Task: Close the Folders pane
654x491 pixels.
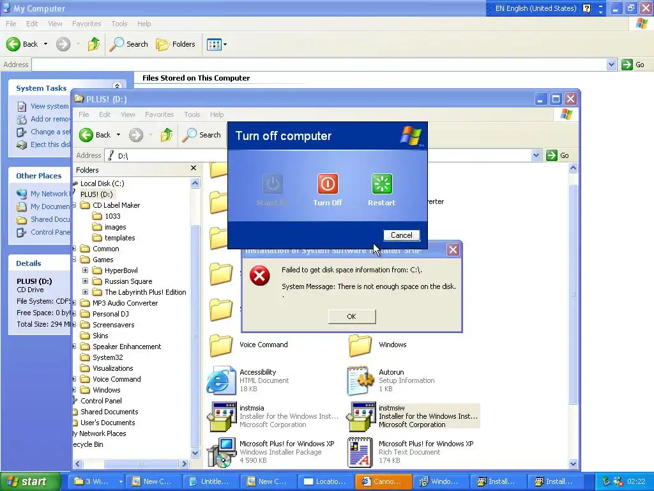Action: (194, 168)
